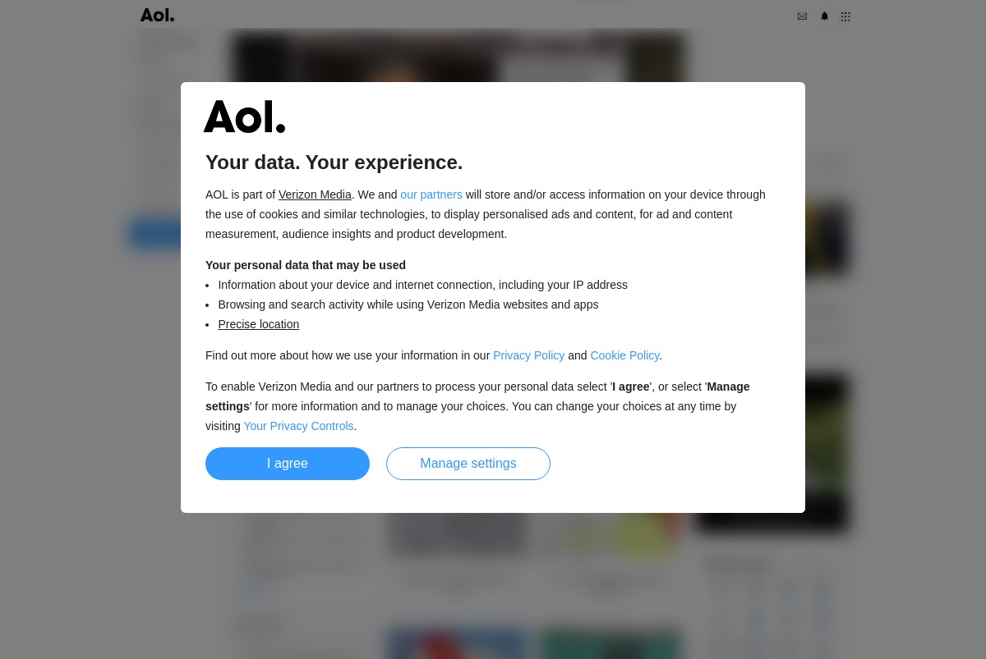
Task: Open the our partners link
Action: coord(431,194)
